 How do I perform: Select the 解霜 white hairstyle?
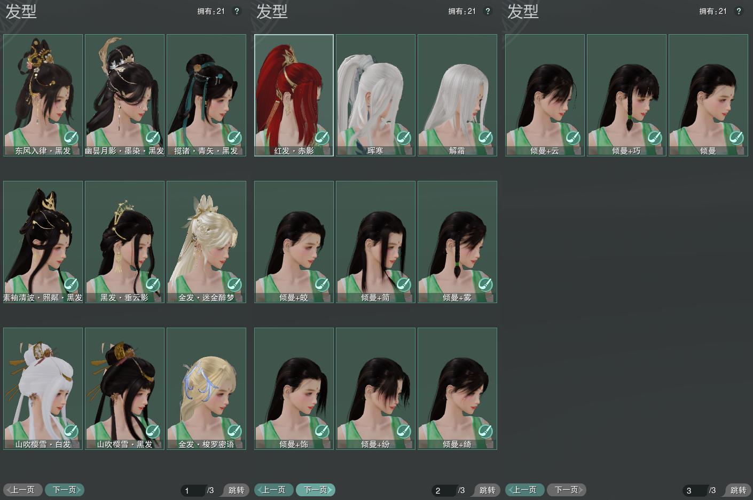(458, 96)
